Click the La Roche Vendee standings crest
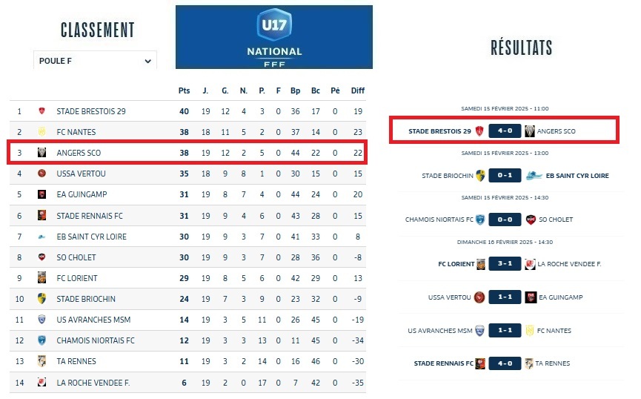The height and width of the screenshot is (399, 641). [42, 382]
